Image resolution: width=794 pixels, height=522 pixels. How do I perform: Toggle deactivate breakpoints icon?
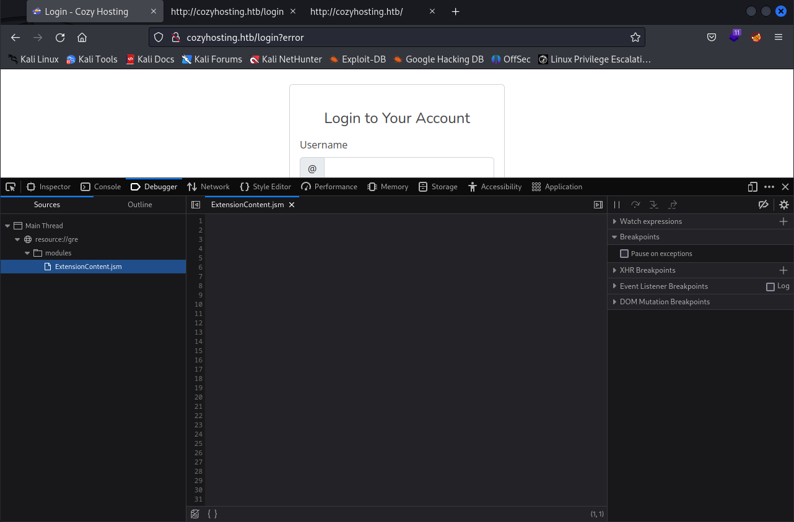tap(764, 205)
